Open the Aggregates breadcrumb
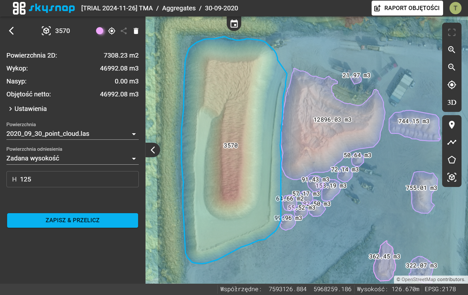The image size is (468, 295). (x=179, y=8)
